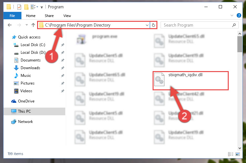Open recent locations dropdown arrow
The width and height of the screenshot is (246, 163).
click(x=27, y=25)
